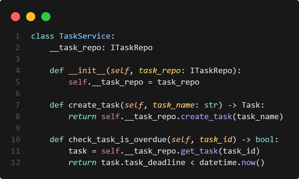
Task: Click the task_name parameter on line 7
Action: pyautogui.click(x=173, y=105)
